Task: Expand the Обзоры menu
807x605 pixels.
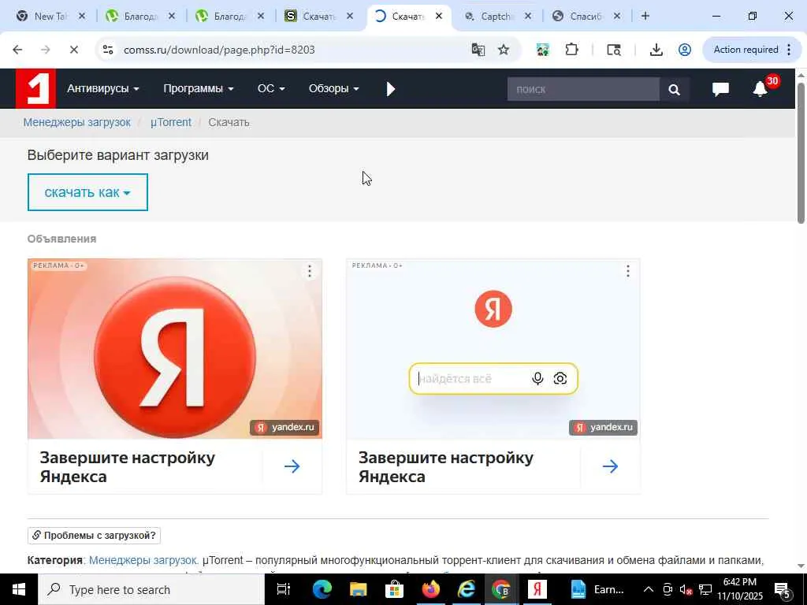Action: pyautogui.click(x=333, y=88)
